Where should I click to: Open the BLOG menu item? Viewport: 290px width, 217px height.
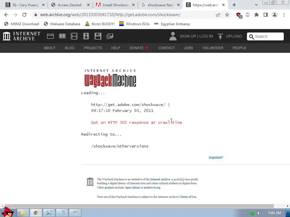click(x=70, y=48)
